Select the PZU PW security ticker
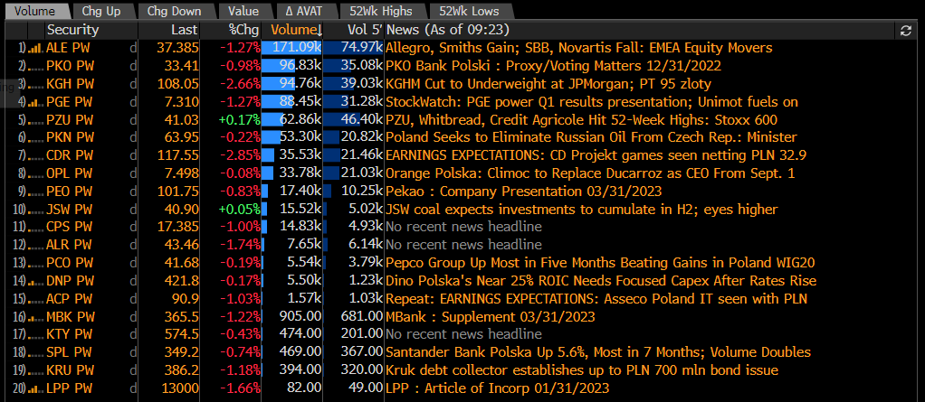Viewport: 925px width, 402px height. pos(70,120)
